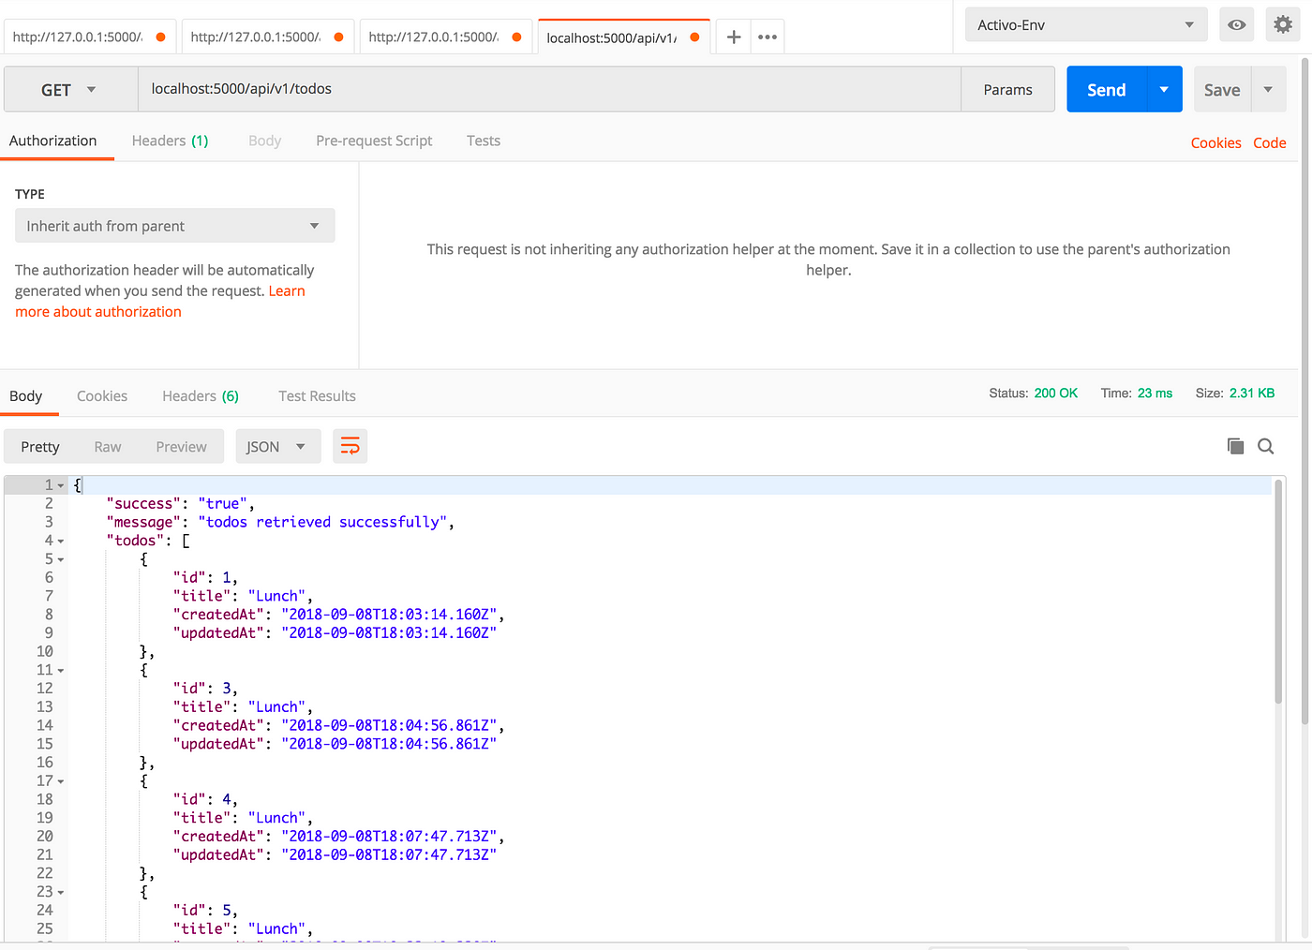This screenshot has width=1312, height=950.
Task: Click the "id": 3 line
Action: tap(205, 689)
